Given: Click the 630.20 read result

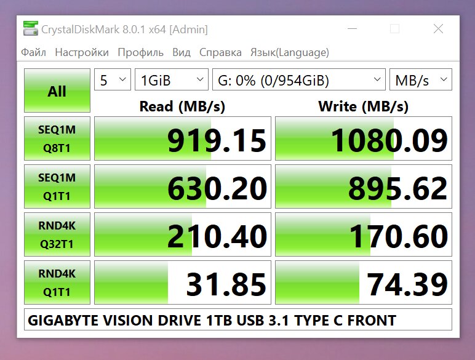Looking at the screenshot, I should pos(183,186).
